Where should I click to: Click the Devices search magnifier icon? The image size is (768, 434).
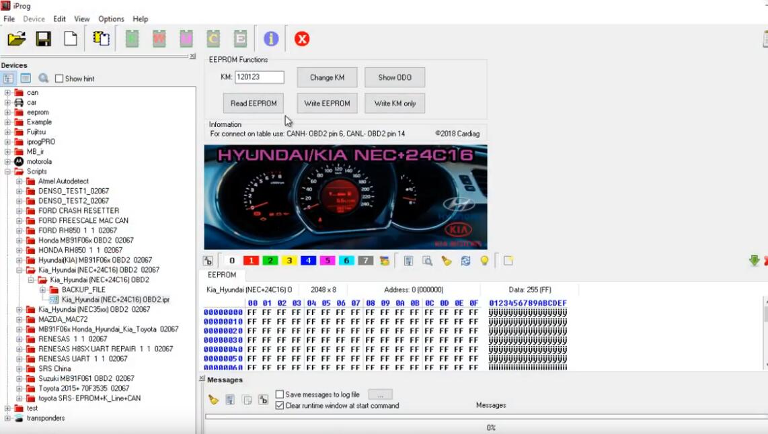(44, 79)
